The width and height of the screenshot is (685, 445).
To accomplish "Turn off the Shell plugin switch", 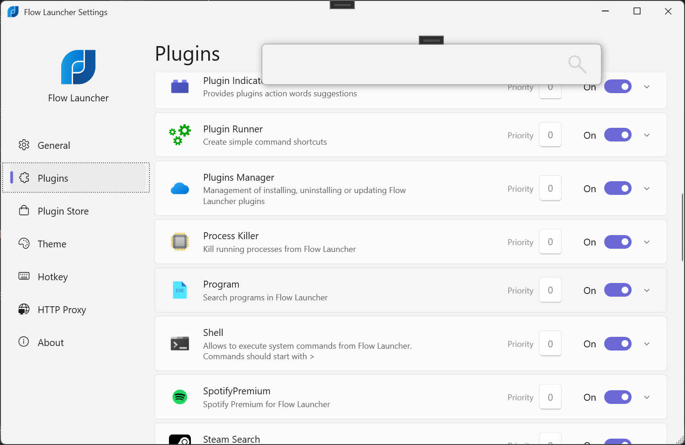I will click(x=618, y=343).
